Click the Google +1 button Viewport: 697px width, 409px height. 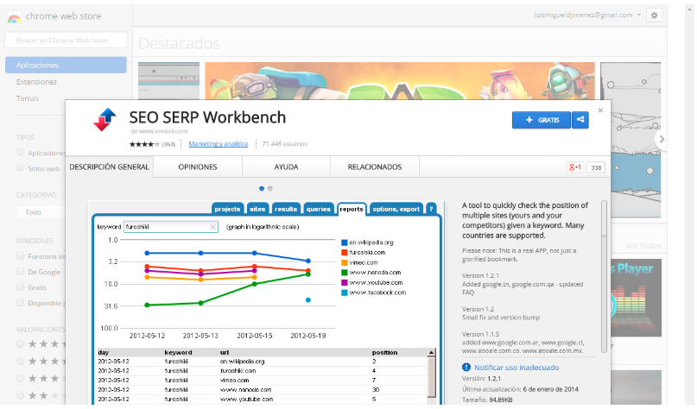click(574, 167)
